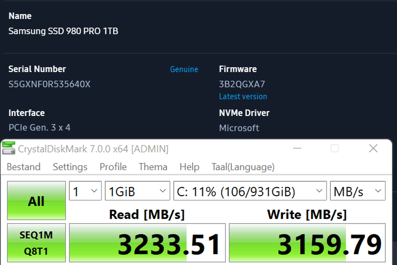Open the Thema menu
Viewport: 397px width, 265px height.
pos(153,167)
